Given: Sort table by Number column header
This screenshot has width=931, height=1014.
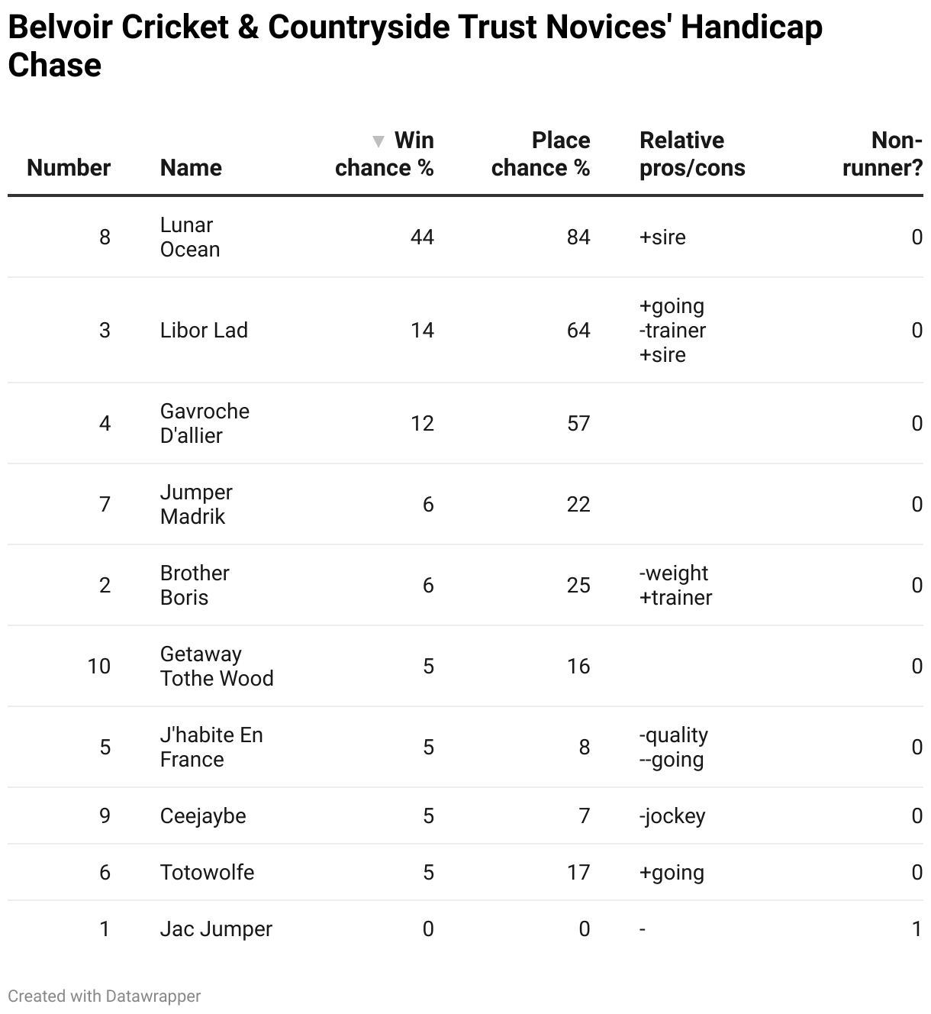Looking at the screenshot, I should [69, 167].
